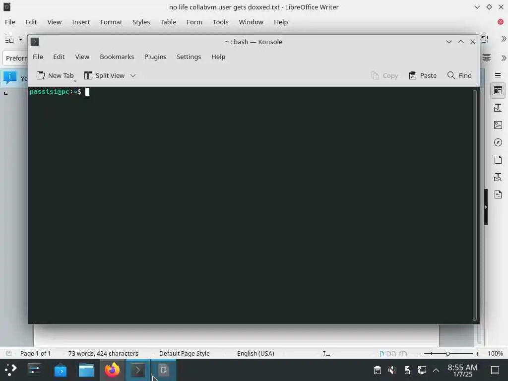
Task: Click the zoom in plus button
Action: coord(477,354)
